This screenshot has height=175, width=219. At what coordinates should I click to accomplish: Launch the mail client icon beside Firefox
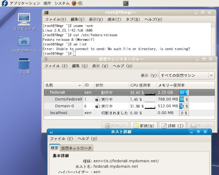(x=80, y=3)
